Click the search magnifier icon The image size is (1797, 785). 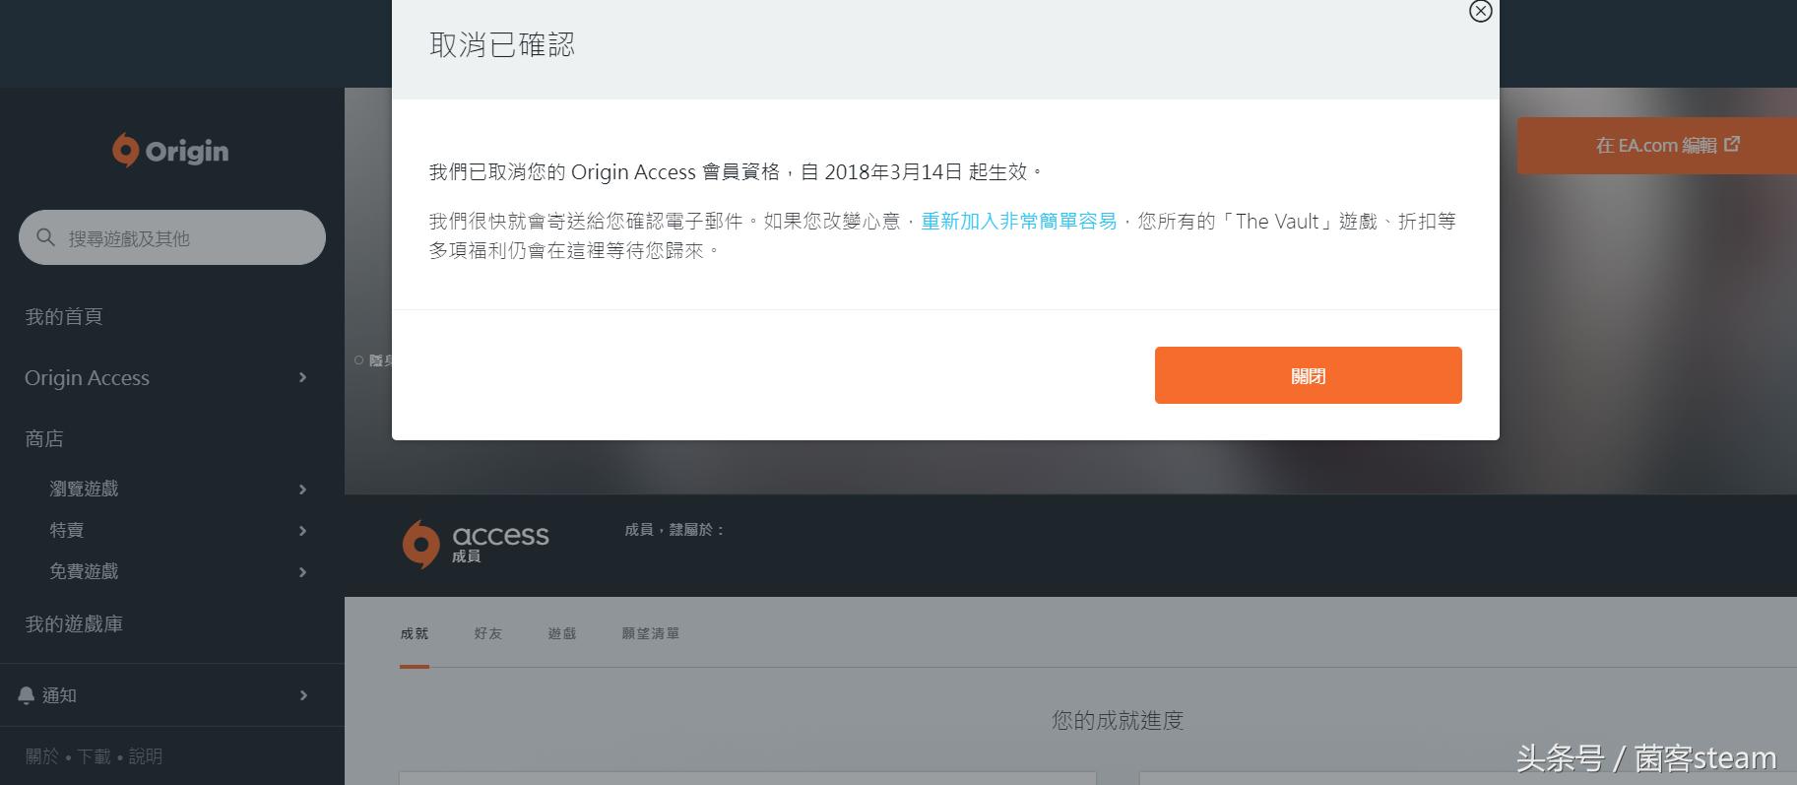[x=45, y=237]
